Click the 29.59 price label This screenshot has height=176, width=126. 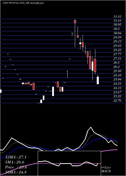pyautogui.click(x=117, y=37)
